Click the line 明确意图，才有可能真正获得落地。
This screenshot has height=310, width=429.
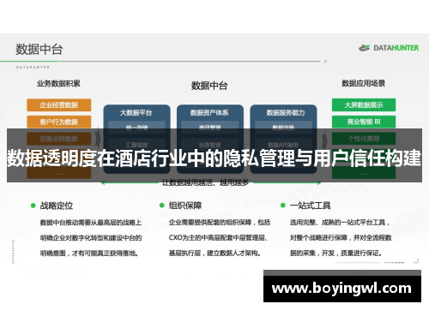[89, 253]
